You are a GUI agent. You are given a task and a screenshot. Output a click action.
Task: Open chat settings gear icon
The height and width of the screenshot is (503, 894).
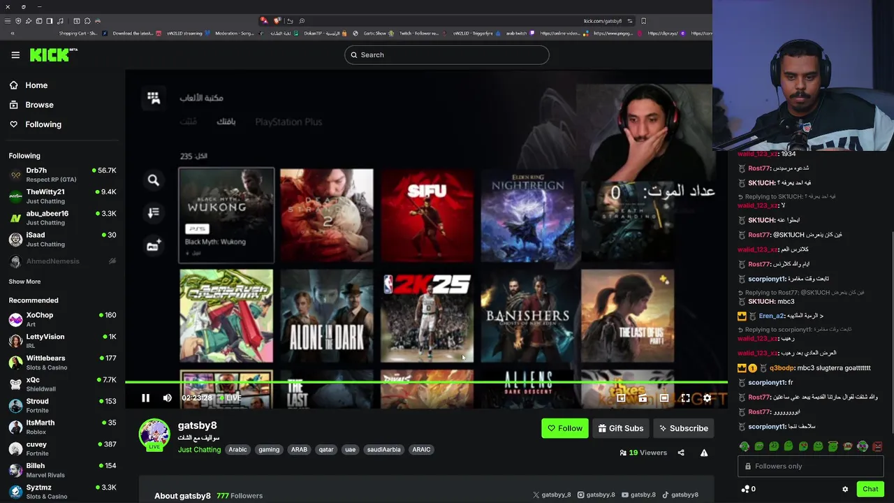pyautogui.click(x=845, y=489)
